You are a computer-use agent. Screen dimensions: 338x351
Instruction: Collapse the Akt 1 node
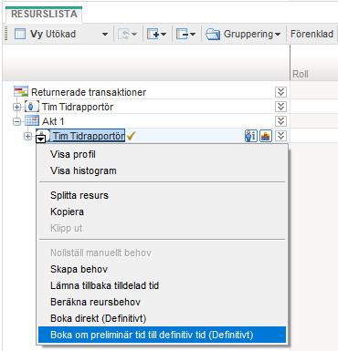(17, 121)
